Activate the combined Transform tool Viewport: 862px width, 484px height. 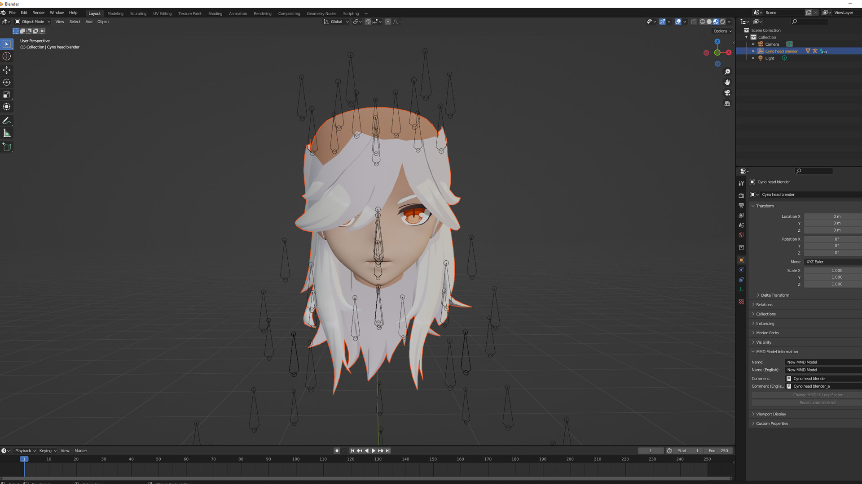(x=7, y=107)
